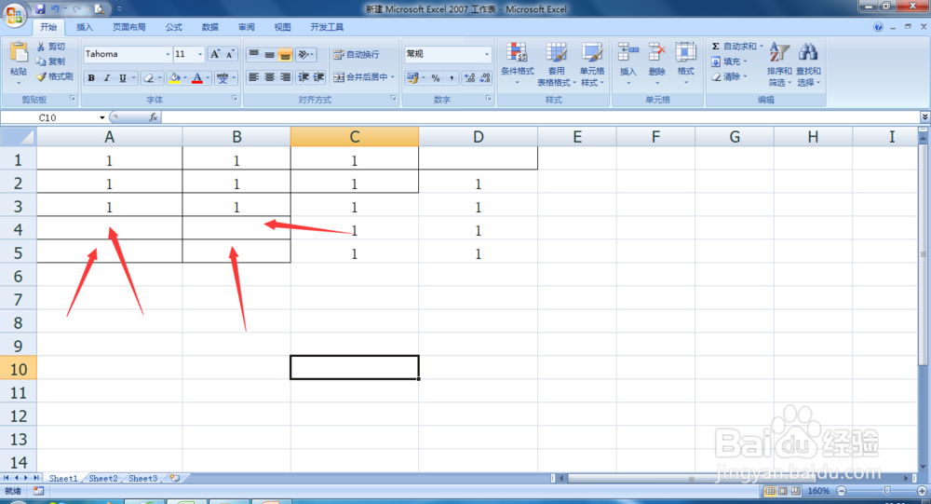Decrease the cell indent
931x504 pixels.
pyautogui.click(x=304, y=77)
